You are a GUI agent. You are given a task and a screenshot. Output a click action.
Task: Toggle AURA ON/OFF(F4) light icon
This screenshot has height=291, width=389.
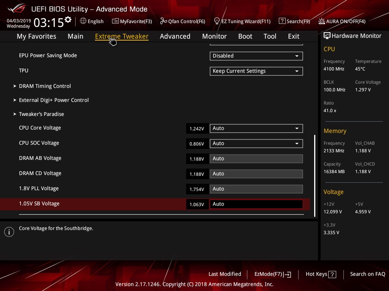pos(321,21)
